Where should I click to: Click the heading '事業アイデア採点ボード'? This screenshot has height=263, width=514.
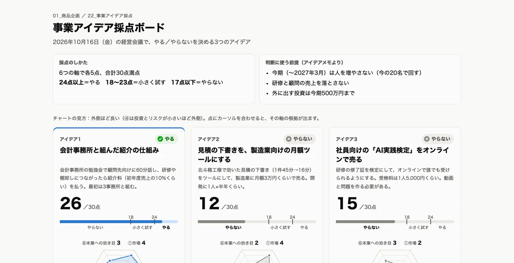click(x=109, y=27)
